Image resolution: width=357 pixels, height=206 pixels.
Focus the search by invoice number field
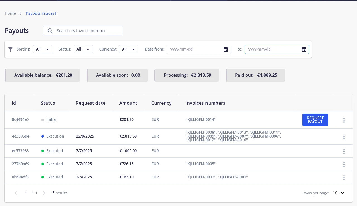[83, 31]
